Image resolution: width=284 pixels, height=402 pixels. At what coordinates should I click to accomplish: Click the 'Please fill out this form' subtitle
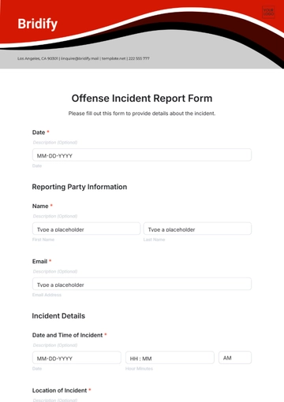(x=142, y=114)
